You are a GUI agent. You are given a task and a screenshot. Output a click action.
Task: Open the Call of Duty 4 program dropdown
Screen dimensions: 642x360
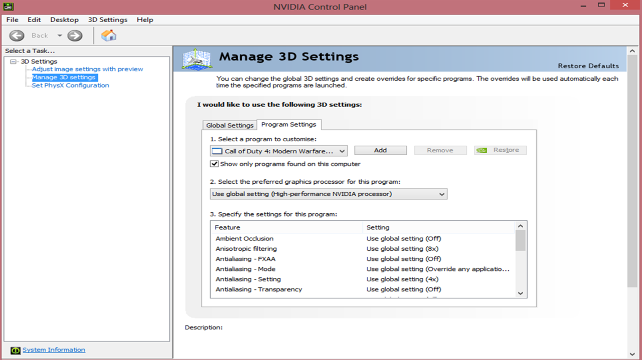(278, 151)
